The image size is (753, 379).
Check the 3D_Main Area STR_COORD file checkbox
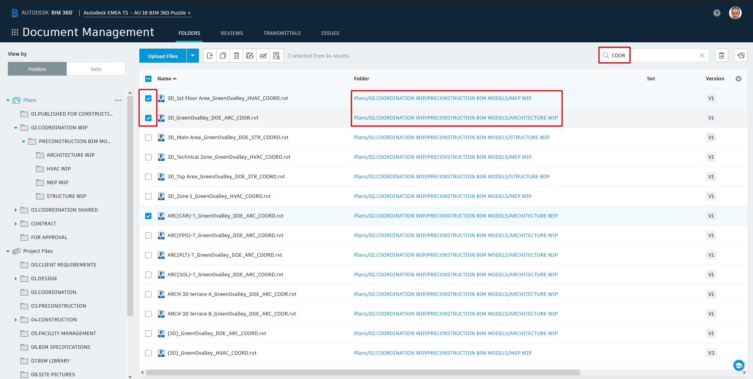[148, 138]
